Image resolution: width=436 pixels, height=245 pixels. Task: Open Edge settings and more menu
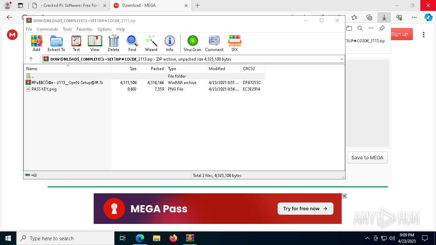pyautogui.click(x=414, y=17)
